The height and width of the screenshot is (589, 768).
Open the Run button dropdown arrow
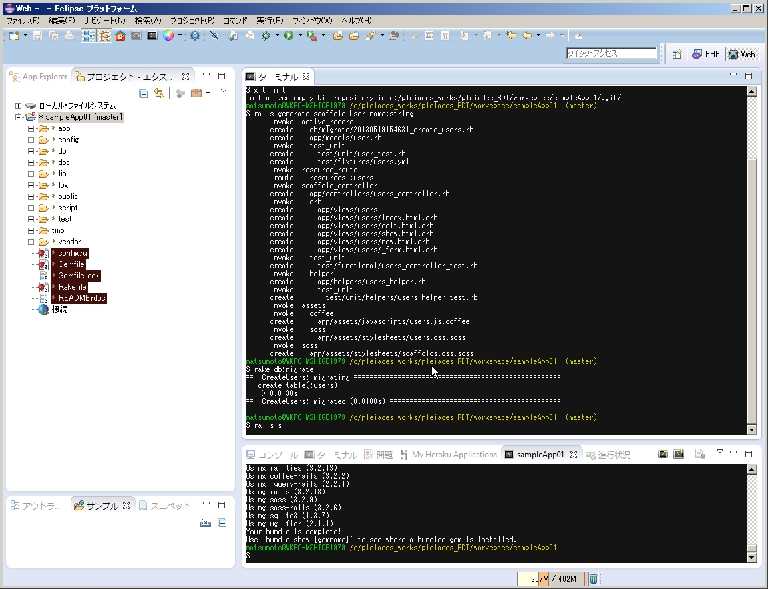(x=300, y=35)
